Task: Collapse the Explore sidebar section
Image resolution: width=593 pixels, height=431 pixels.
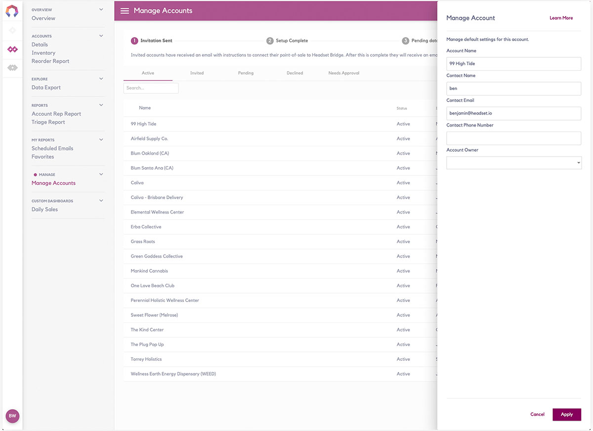Action: pos(101,79)
